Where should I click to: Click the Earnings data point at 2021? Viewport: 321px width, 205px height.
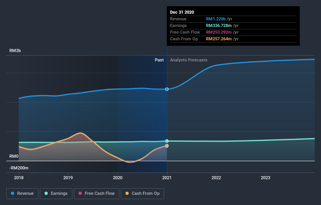pos(167,141)
